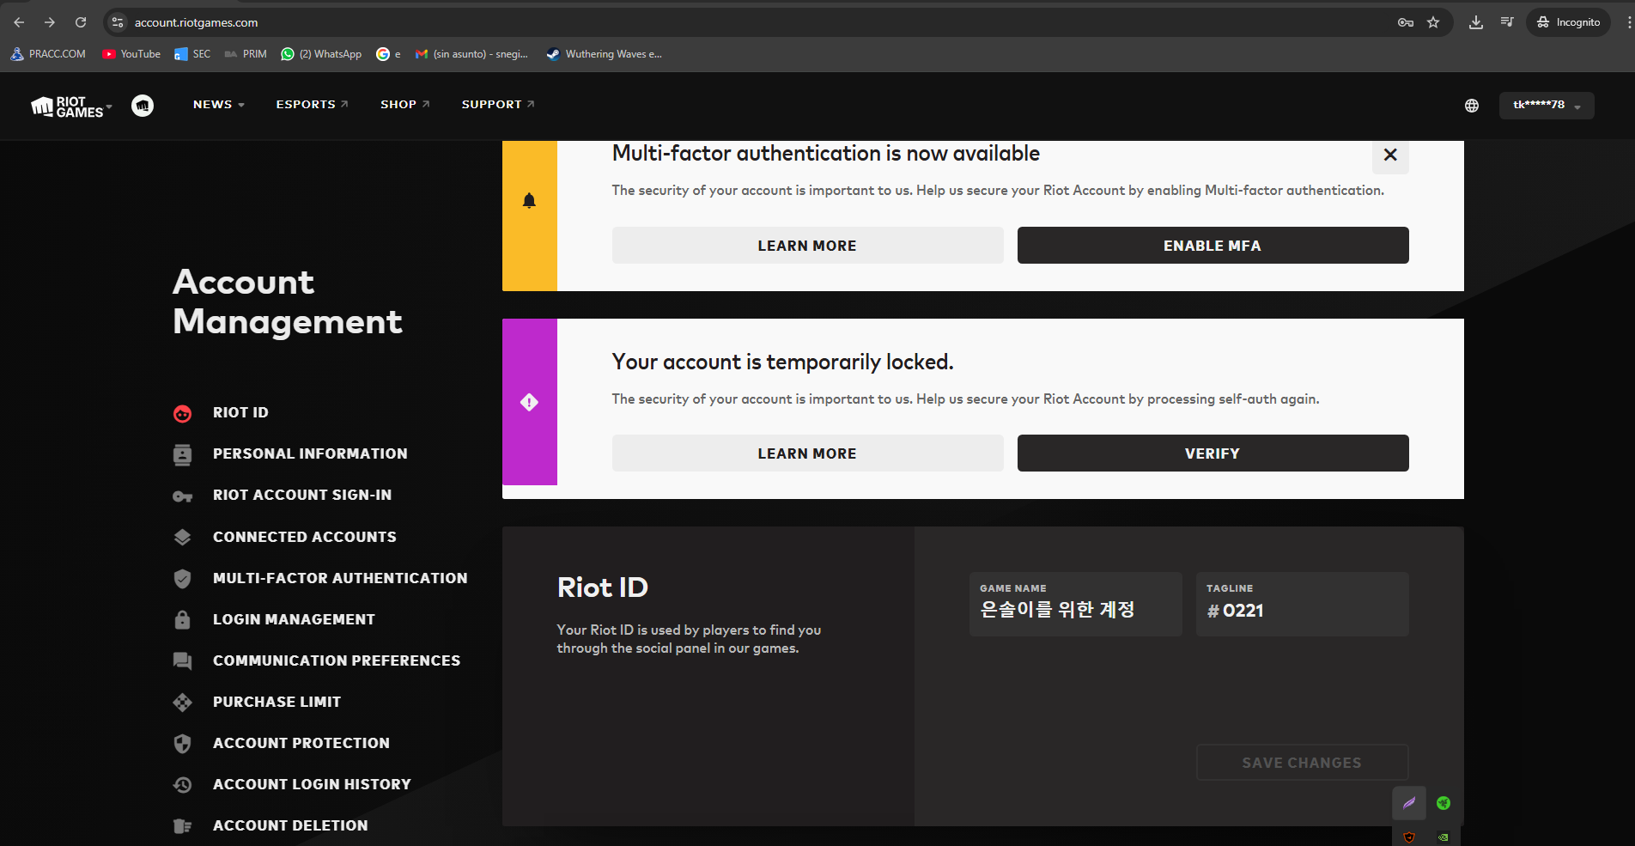Open the PRACC.COM bookmark
Image resolution: width=1635 pixels, height=846 pixels.
(48, 54)
